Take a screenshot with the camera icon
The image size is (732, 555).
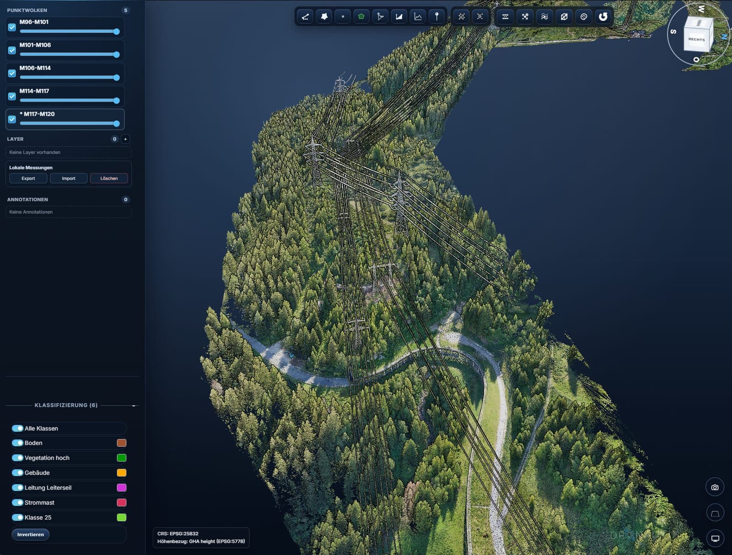(x=715, y=487)
